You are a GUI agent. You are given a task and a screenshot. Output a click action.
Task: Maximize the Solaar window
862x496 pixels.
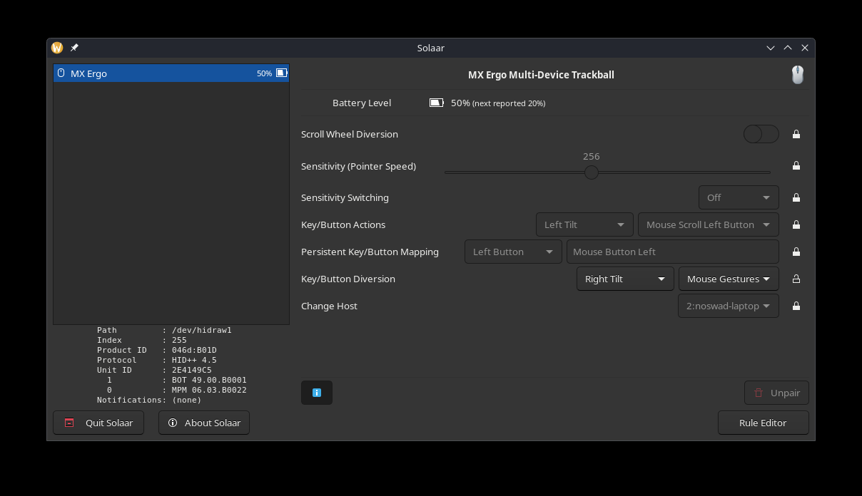[x=788, y=48]
